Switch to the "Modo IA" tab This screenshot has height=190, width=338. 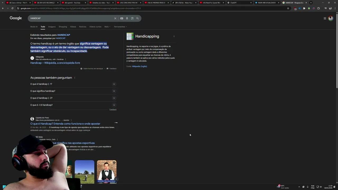[x=34, y=27]
